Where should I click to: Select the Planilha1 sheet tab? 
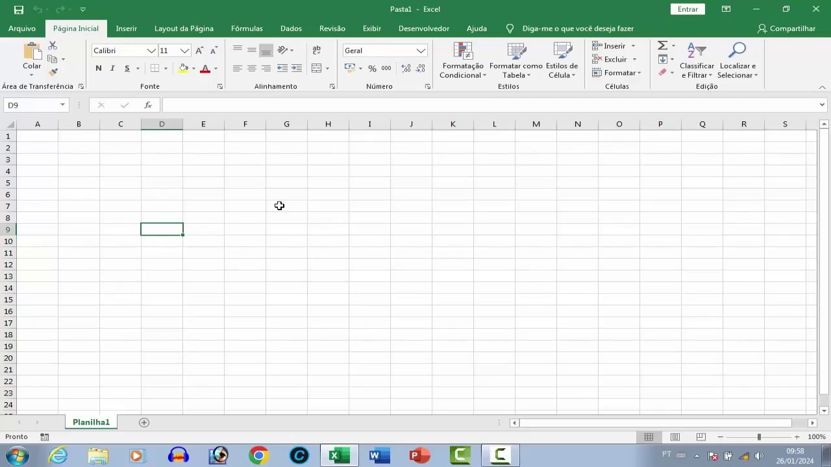(x=91, y=422)
